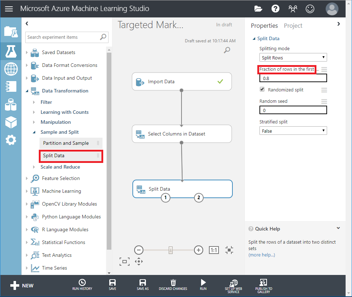Click the canvas search magnifier icon

point(227,50)
